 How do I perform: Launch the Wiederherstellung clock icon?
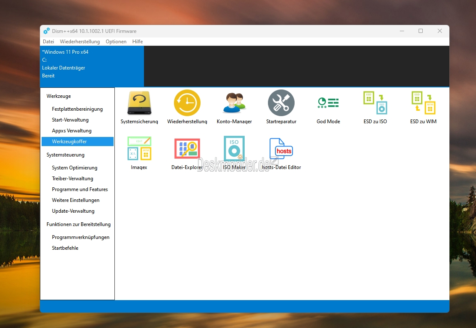(x=187, y=103)
